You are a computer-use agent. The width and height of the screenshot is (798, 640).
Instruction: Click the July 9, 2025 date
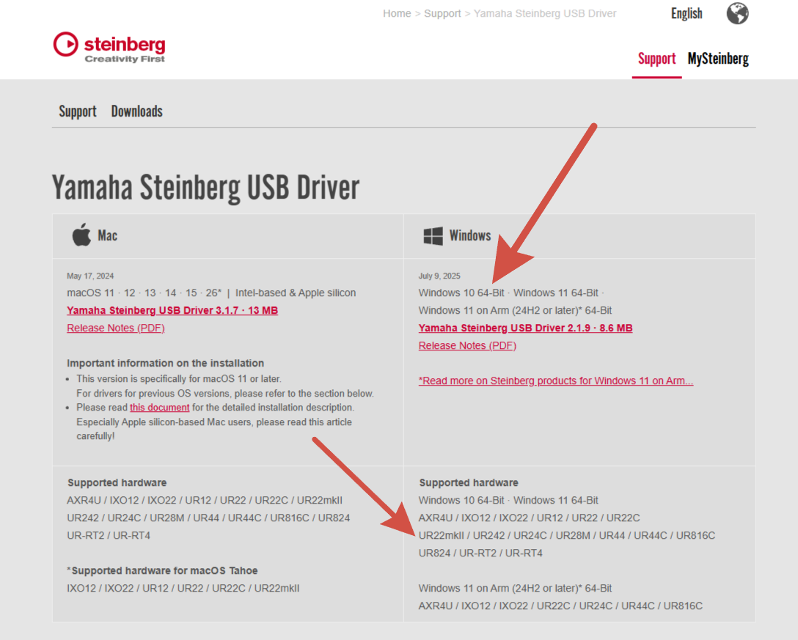(439, 276)
